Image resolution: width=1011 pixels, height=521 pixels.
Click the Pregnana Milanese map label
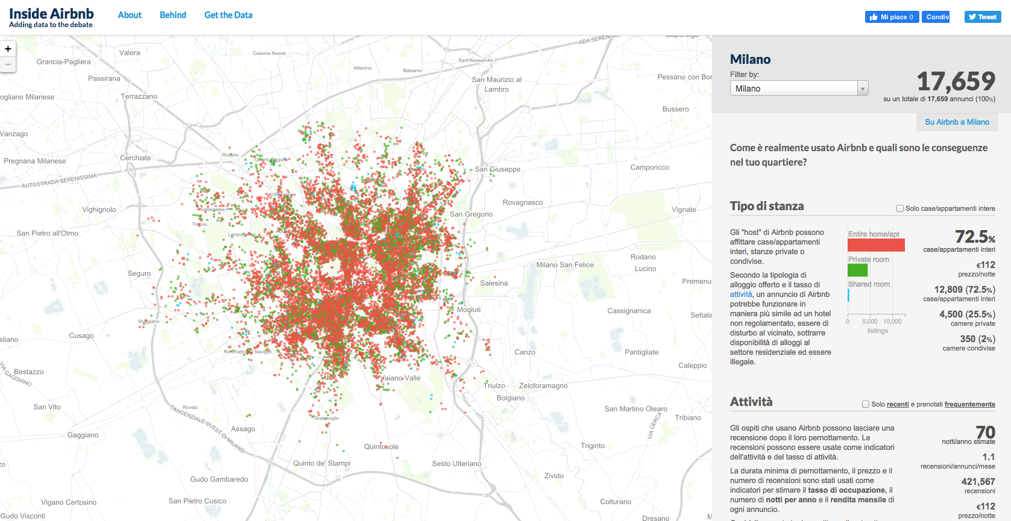tap(35, 161)
